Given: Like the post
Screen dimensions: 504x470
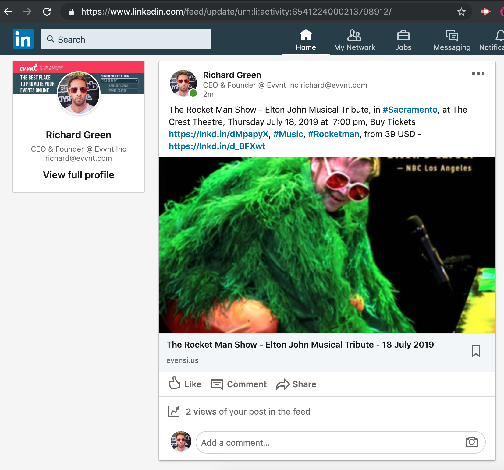Looking at the screenshot, I should (185, 384).
